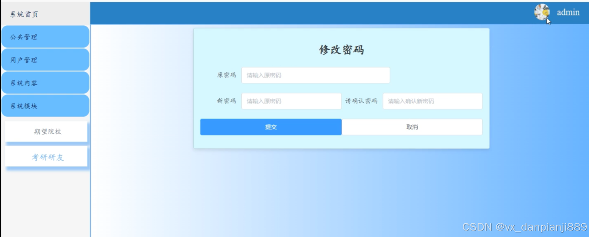Viewport: 589px width, 237px height.
Task: Collapse the 系统模块 menu
Action: point(45,106)
